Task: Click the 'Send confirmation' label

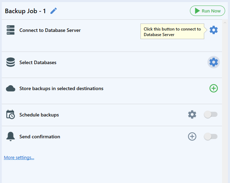Action: coord(40,137)
